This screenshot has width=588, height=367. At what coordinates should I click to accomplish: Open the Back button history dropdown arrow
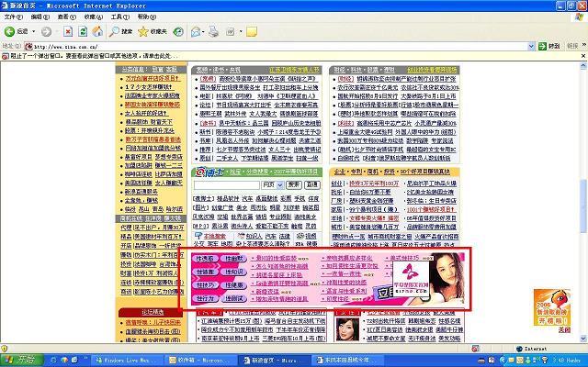click(x=33, y=31)
